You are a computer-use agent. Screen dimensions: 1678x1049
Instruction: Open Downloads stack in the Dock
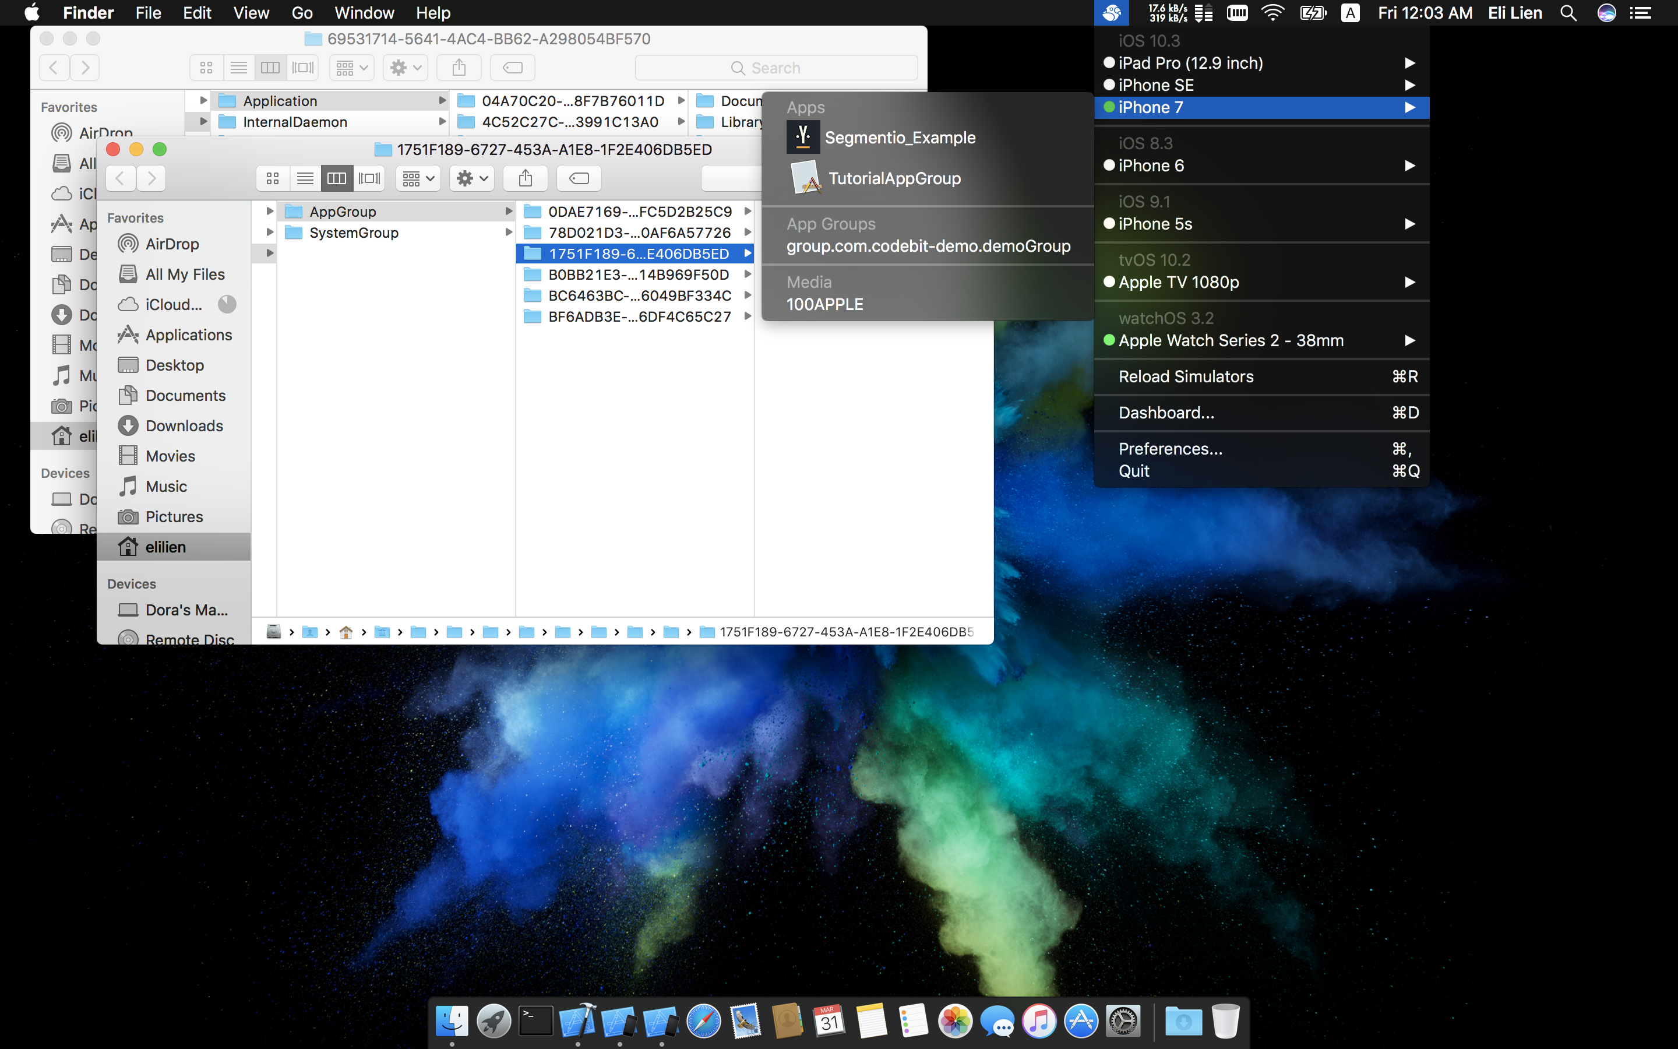pyautogui.click(x=1183, y=1020)
